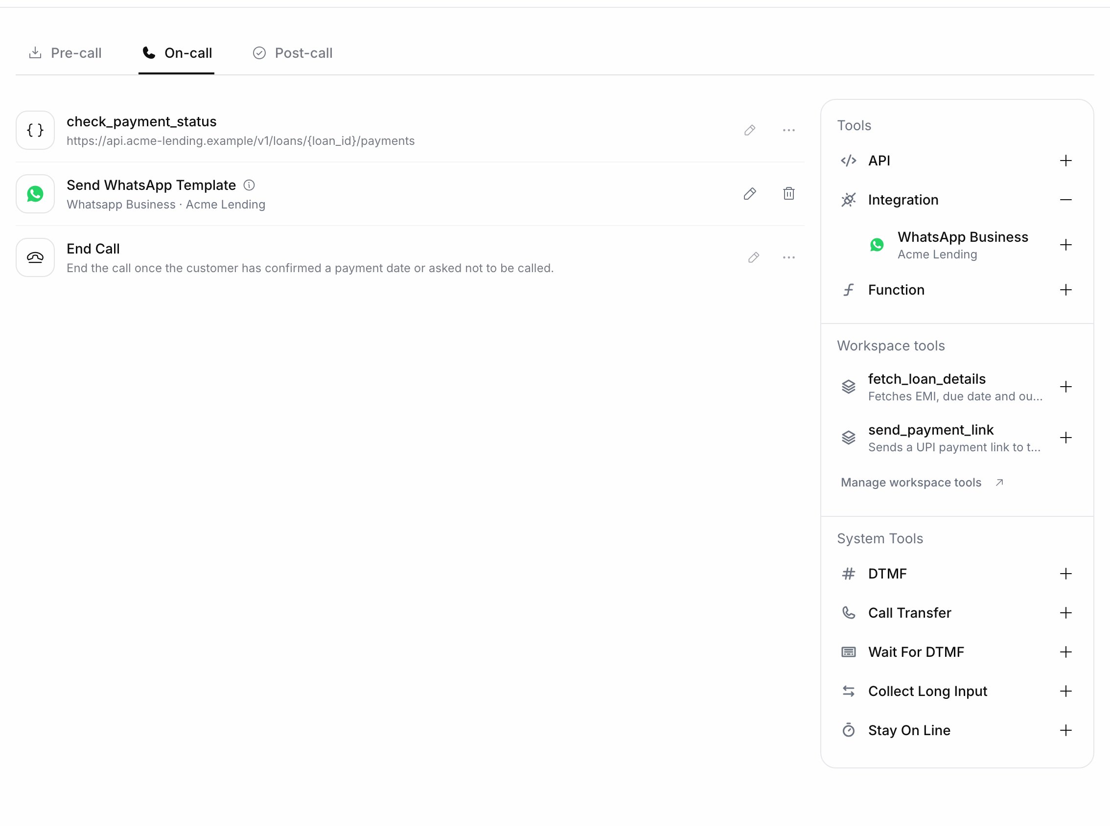Add the Wait For DTMF tool

coord(1066,652)
